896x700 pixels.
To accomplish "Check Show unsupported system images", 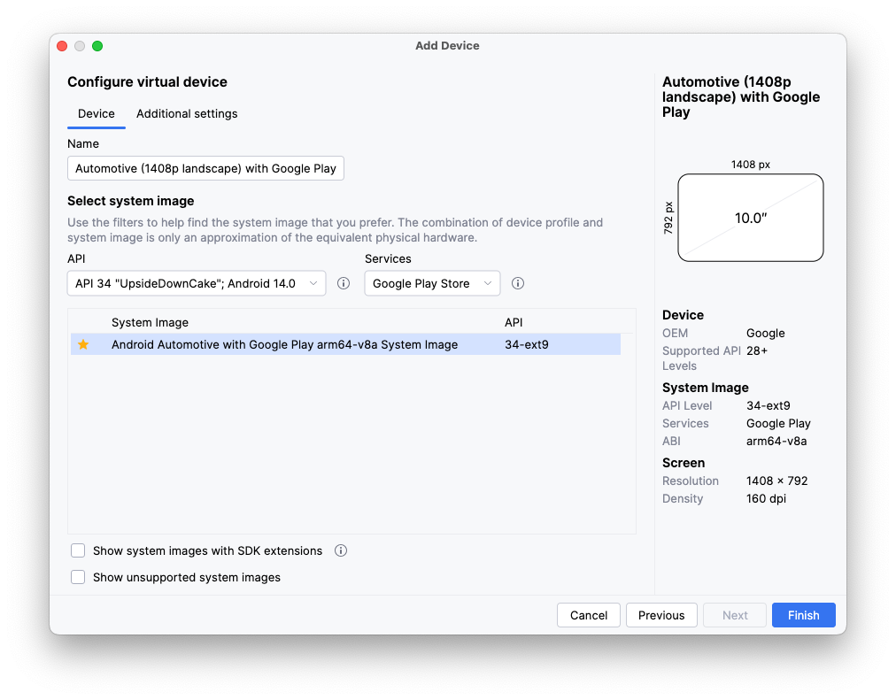I will tap(78, 577).
